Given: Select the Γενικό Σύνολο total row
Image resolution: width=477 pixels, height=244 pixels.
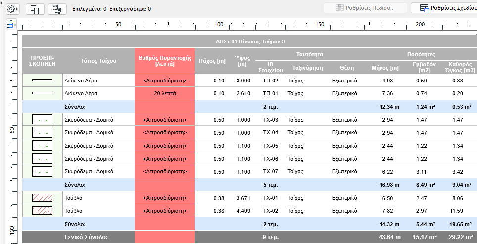Looking at the screenshot, I should click(x=88, y=237).
